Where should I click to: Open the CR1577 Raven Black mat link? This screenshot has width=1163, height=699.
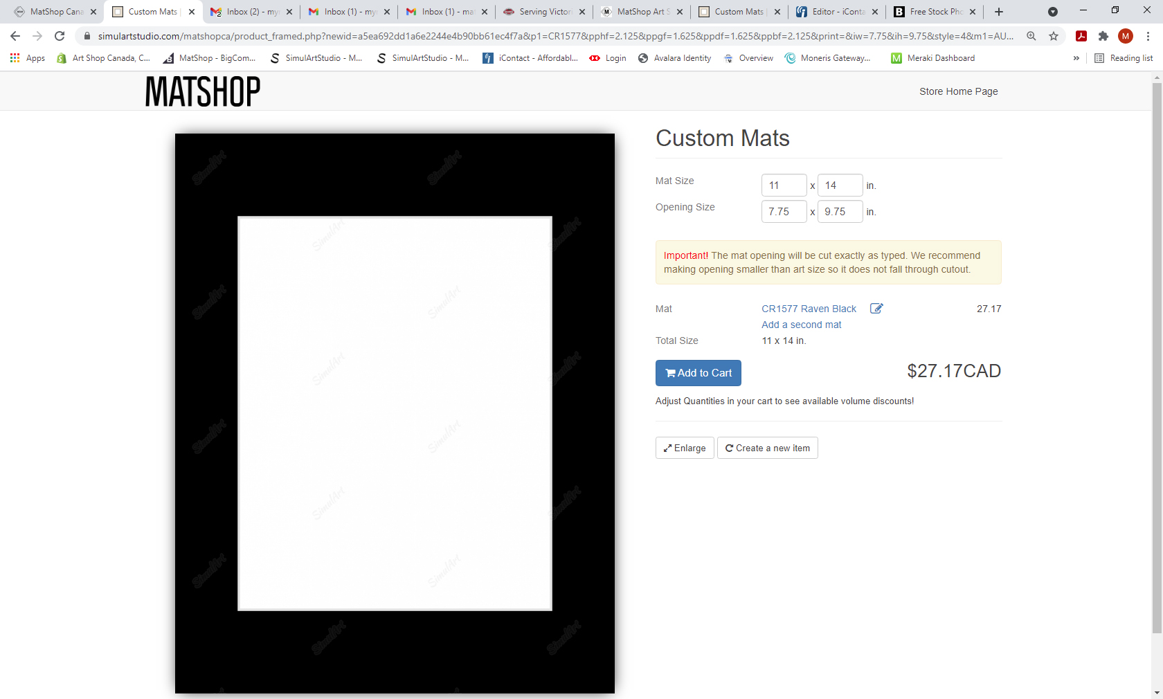coord(808,309)
